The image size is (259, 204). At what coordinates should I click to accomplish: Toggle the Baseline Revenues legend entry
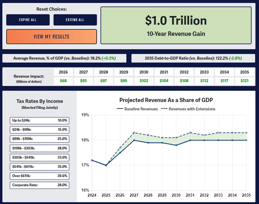pyautogui.click(x=137, y=109)
